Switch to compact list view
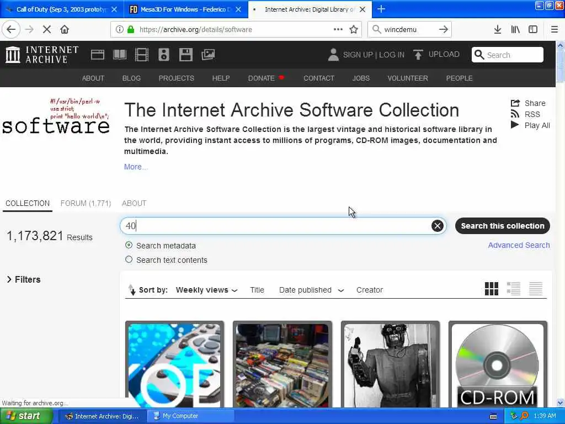565x424 pixels. coord(536,289)
